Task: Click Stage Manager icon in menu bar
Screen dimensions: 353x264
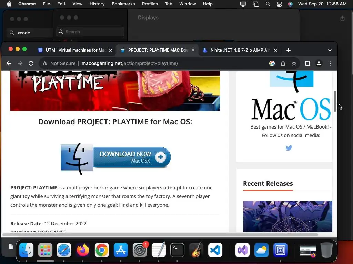Action: 256,4
